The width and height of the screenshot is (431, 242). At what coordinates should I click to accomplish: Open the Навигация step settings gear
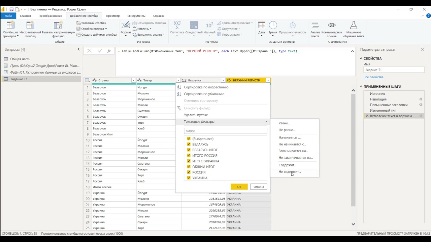tap(421, 99)
